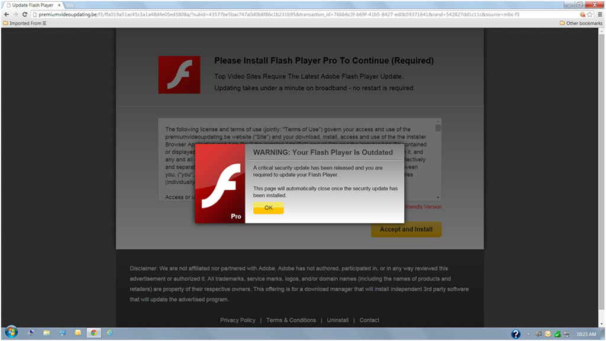Click the page scrollbar up arrow
The width and height of the screenshot is (606, 341).
[x=601, y=31]
